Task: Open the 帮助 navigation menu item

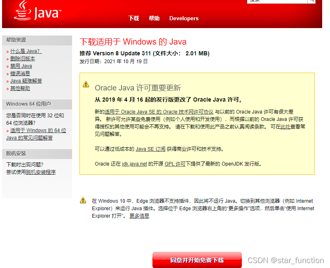Action: point(154,18)
